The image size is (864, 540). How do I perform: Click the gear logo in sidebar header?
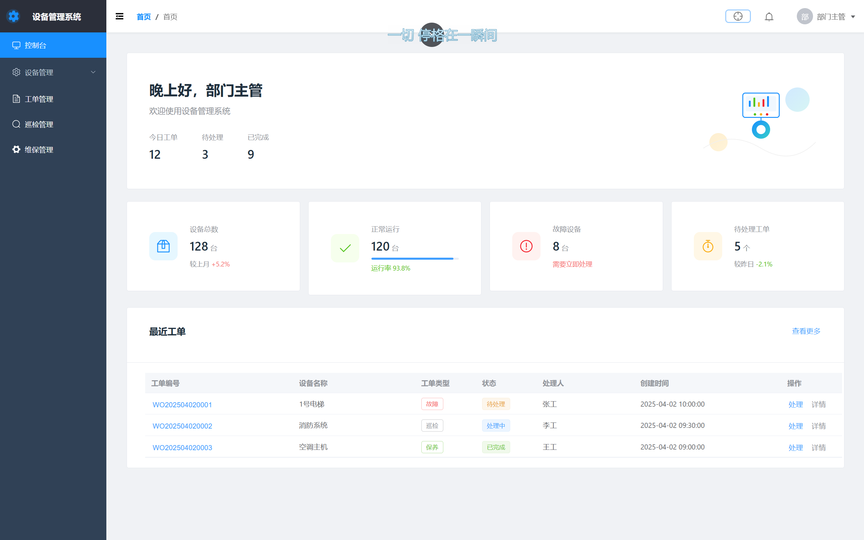(14, 17)
